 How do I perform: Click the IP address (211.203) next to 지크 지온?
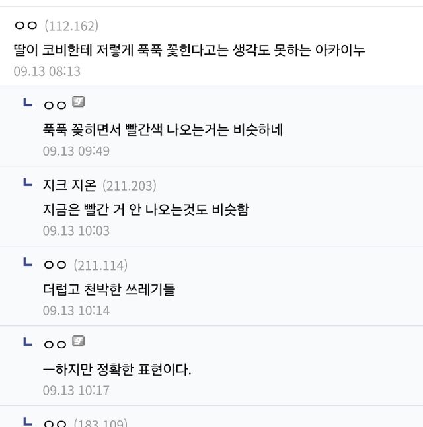[x=130, y=185]
